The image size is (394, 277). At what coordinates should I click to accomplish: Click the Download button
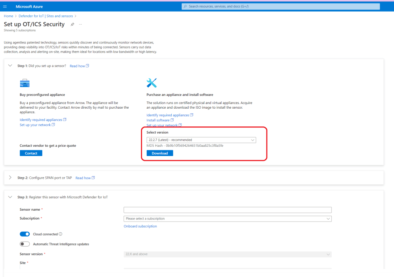click(x=159, y=153)
